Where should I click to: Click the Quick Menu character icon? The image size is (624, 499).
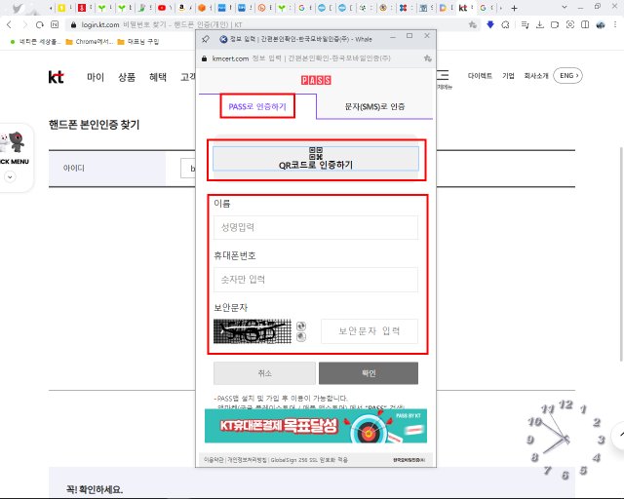point(13,142)
